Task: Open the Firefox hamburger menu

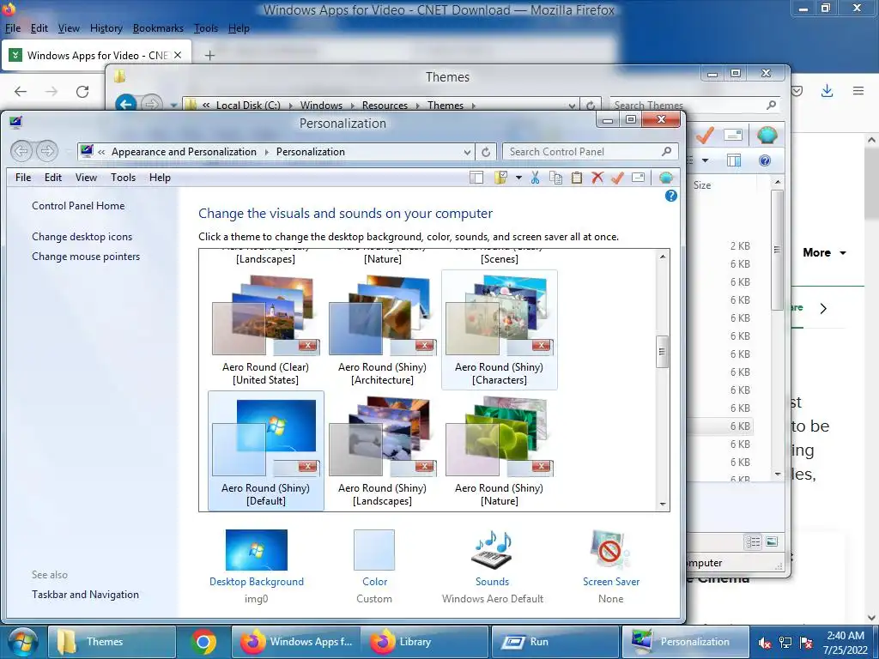Action: (858, 91)
